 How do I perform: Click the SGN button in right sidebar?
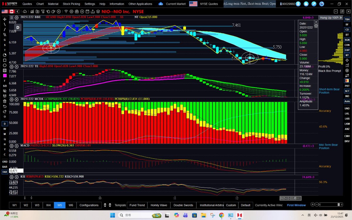[347, 40]
